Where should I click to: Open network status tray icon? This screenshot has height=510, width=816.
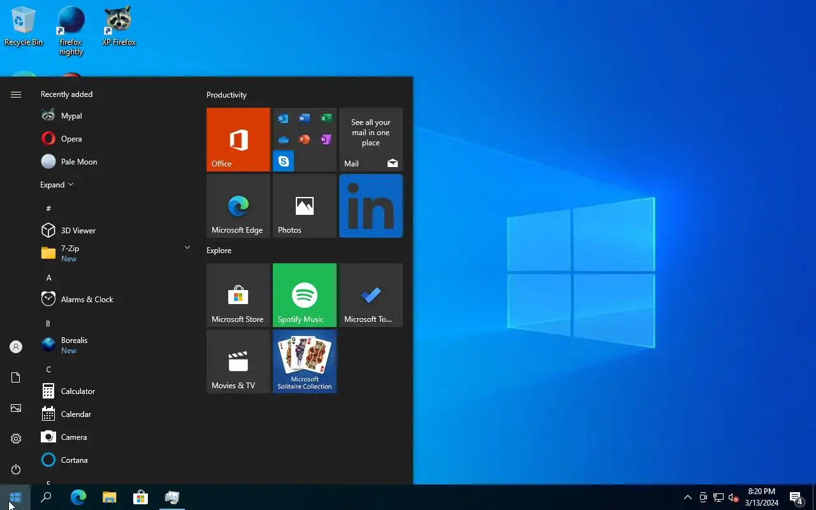pos(718,497)
